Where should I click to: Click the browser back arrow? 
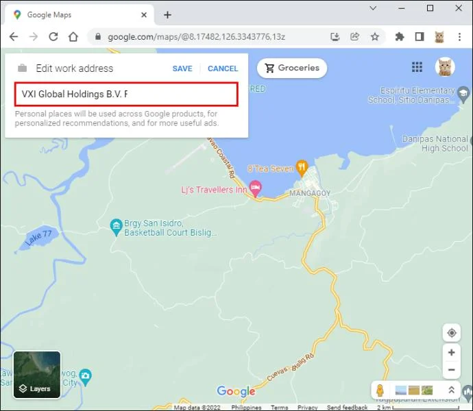tap(14, 37)
